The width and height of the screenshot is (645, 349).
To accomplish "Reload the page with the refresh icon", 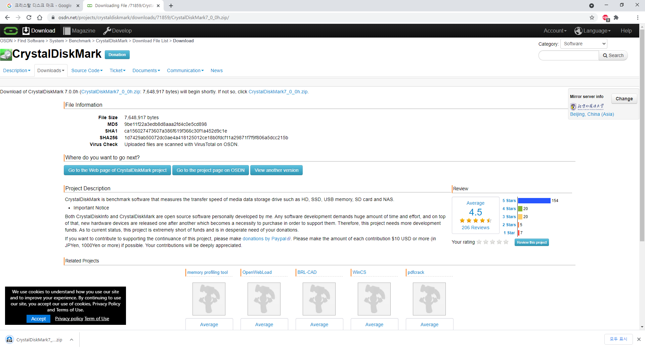I will coord(29,17).
